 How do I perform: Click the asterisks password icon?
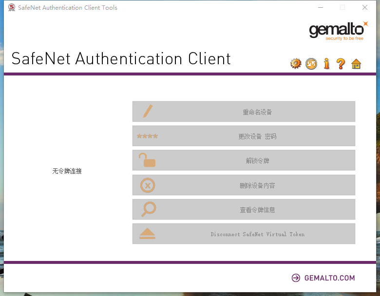[x=147, y=136]
